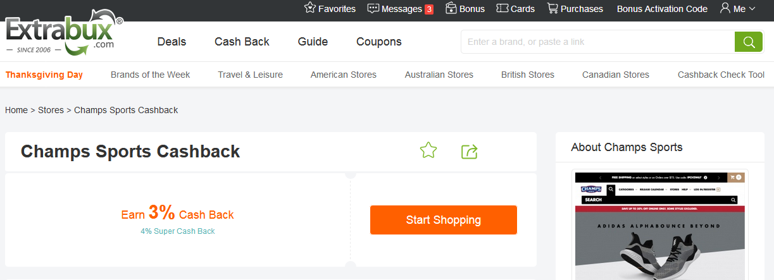
Task: Open Bonus Activation Code link
Action: click(662, 9)
